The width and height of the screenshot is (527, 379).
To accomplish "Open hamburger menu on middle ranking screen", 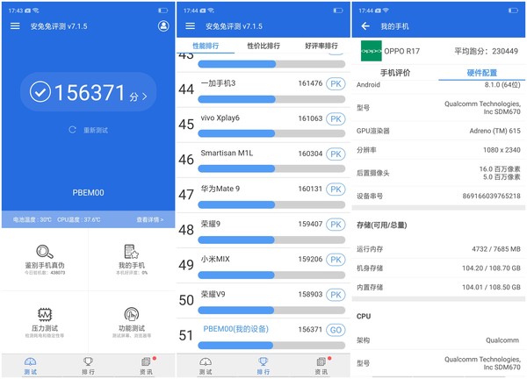I will pyautogui.click(x=191, y=26).
